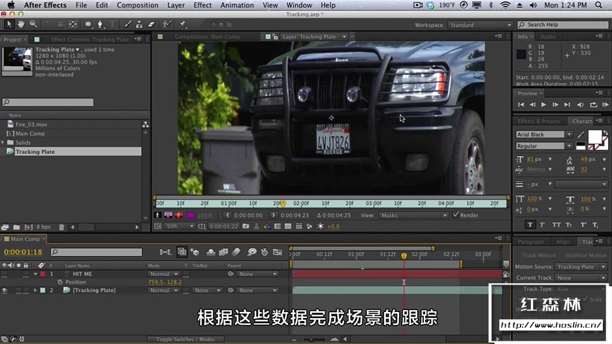Open the Workspace Standard dropdown
The width and height of the screenshot is (612, 344).
tap(480, 25)
